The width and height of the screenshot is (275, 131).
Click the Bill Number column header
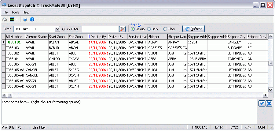15,37
